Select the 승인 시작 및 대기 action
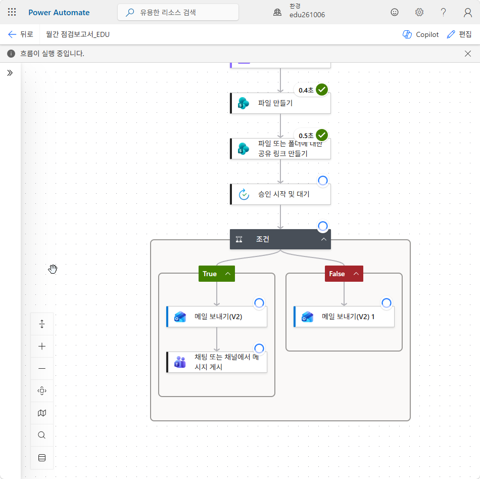The width and height of the screenshot is (480, 479). (280, 194)
